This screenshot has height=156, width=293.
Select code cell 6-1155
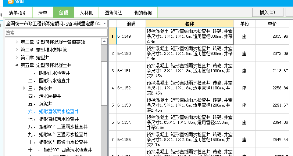pyautogui.click(x=131, y=140)
